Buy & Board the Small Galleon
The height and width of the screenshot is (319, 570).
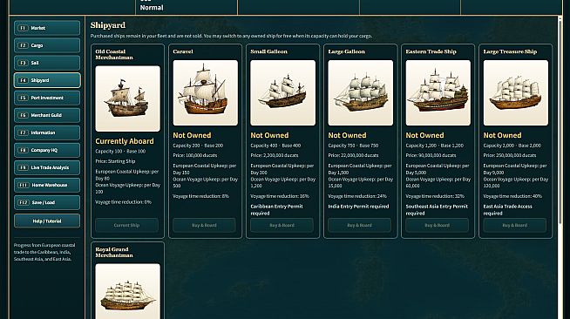[282, 225]
